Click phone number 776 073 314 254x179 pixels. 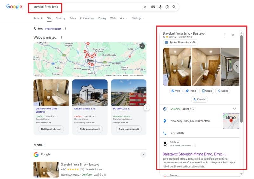pyautogui.click(x=177, y=133)
